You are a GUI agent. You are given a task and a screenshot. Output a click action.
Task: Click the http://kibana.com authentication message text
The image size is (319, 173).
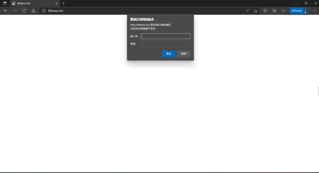[x=150, y=25]
